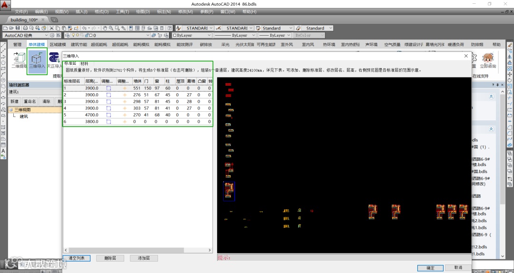Open the ByLayer linetype dropdown
Screen dimensions: 514x273
click(253, 35)
